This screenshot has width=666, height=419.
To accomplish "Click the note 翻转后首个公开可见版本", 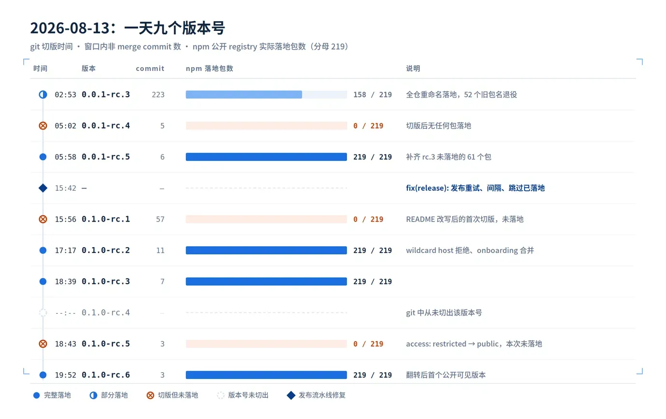I will (446, 375).
